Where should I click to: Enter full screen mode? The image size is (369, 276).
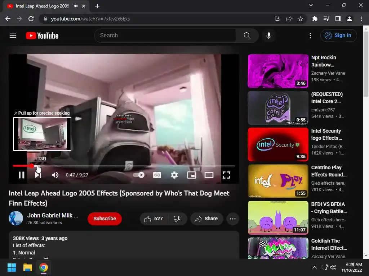[x=226, y=175]
